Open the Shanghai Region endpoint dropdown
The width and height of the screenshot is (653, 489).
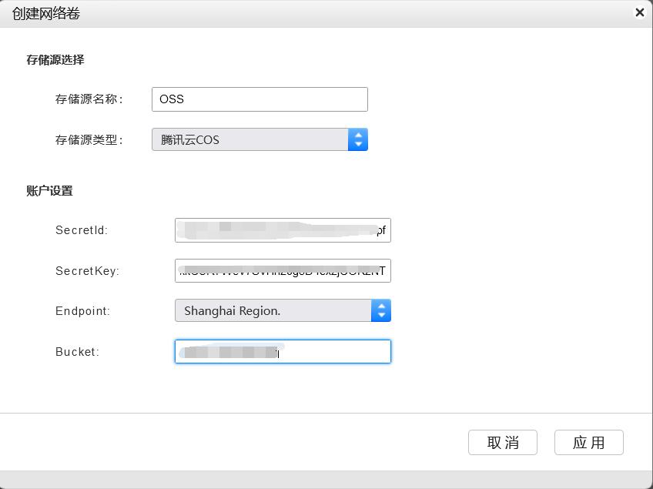(273, 311)
